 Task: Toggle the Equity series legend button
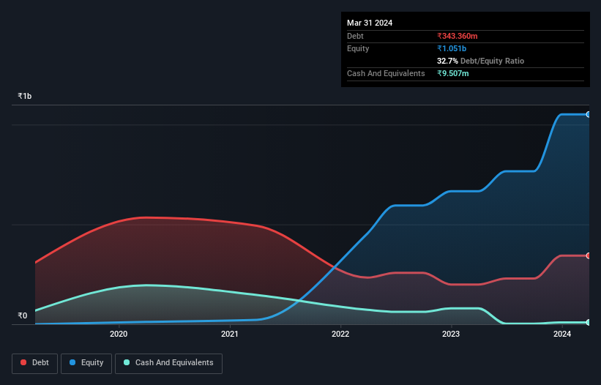click(x=86, y=363)
